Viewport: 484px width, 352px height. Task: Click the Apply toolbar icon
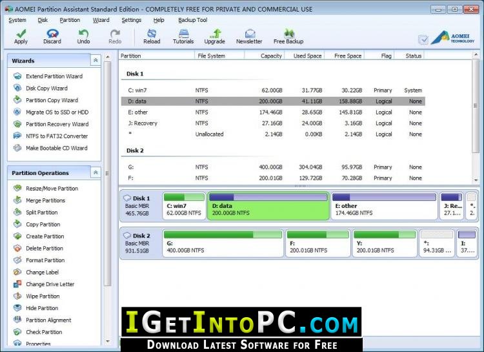tap(21, 36)
